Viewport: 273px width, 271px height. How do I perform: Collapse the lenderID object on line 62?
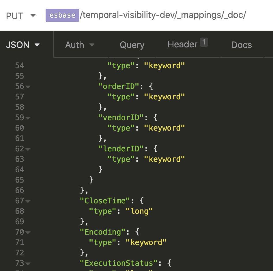27,149
